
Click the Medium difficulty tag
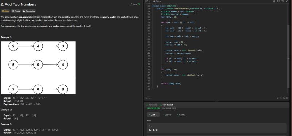[x=5, y=11]
